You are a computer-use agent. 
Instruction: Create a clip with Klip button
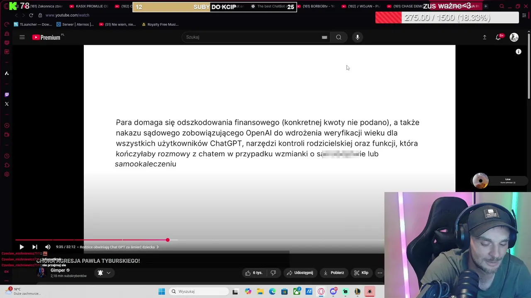coord(361,273)
